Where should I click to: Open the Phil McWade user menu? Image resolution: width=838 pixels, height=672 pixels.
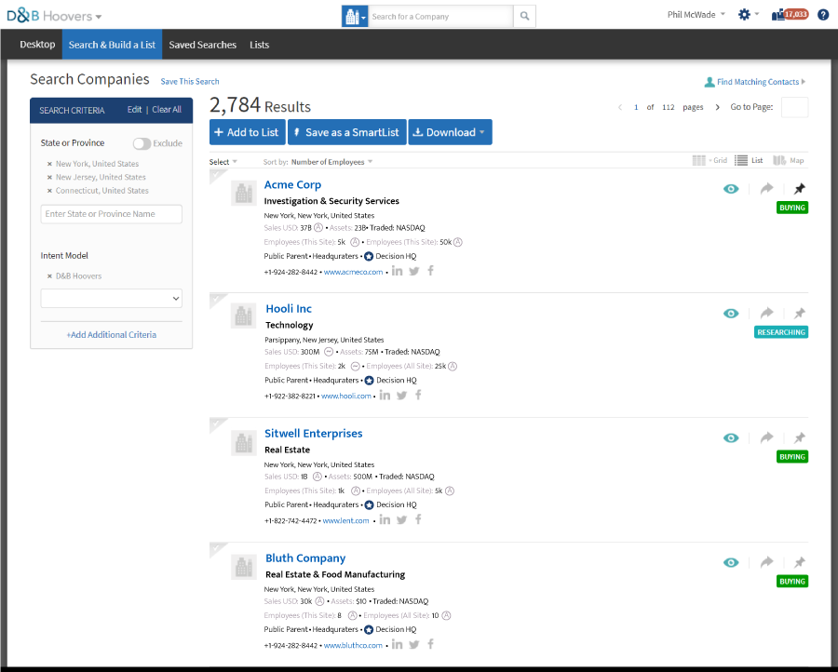pos(696,14)
